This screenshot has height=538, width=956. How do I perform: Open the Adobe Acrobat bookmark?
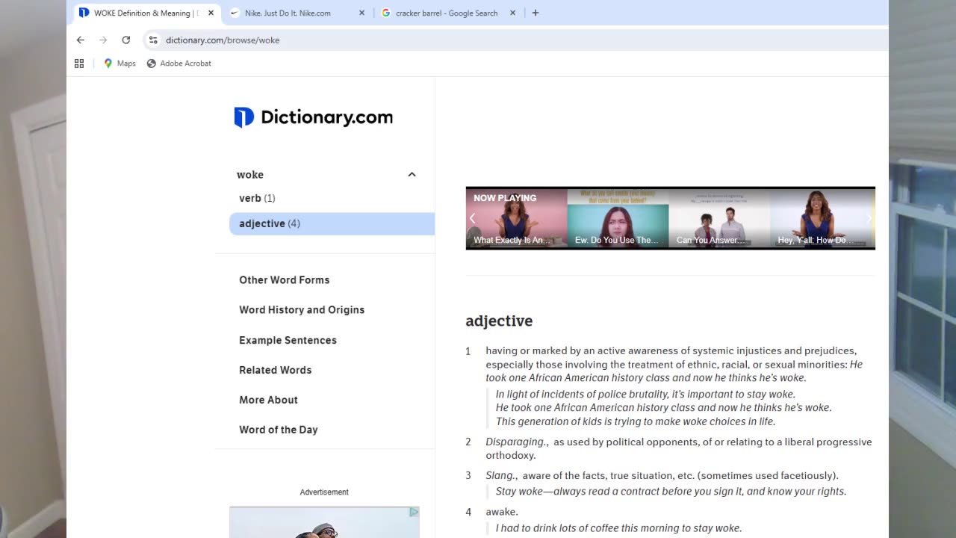[x=179, y=64]
